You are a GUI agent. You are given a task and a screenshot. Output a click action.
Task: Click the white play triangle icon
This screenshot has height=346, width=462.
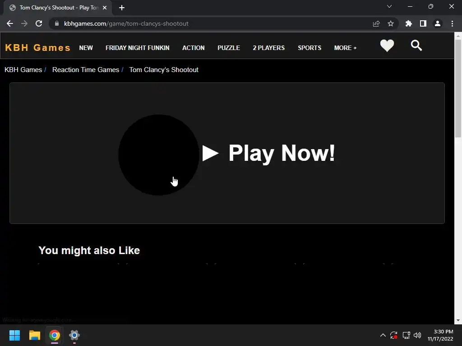[x=210, y=153]
